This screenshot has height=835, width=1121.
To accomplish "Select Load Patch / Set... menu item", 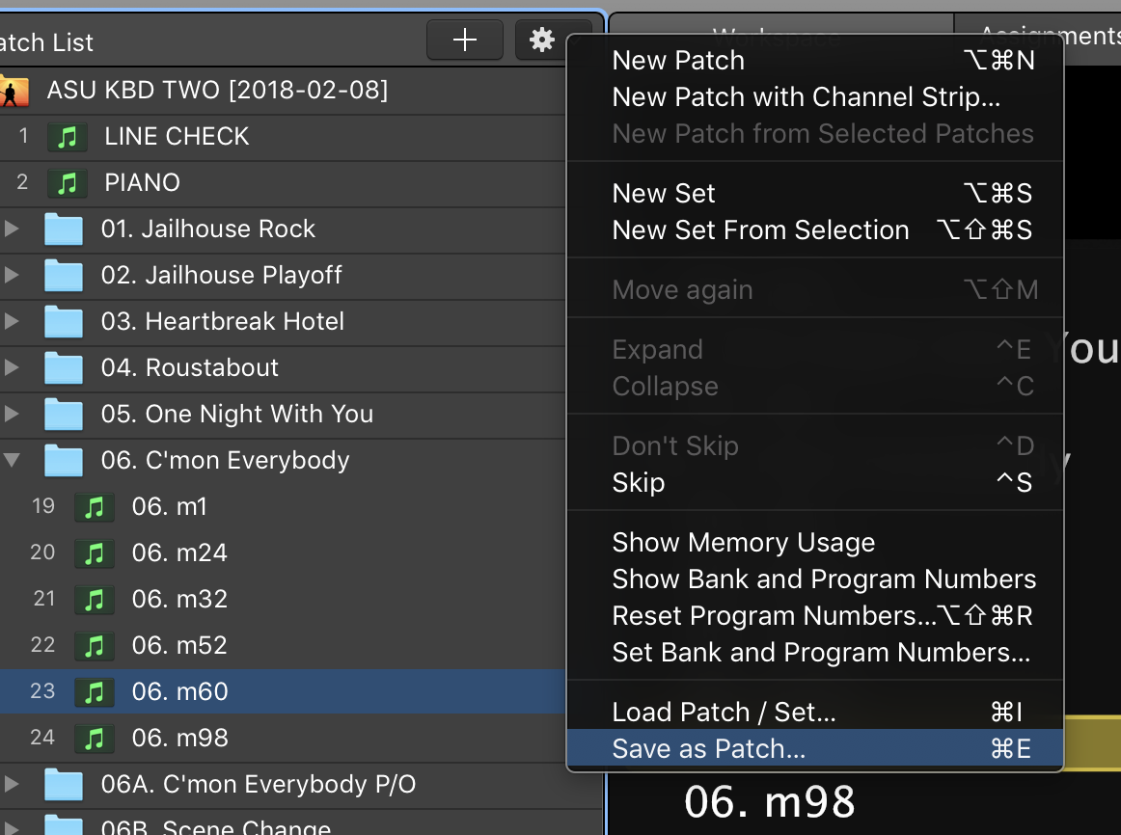I will tap(724, 713).
